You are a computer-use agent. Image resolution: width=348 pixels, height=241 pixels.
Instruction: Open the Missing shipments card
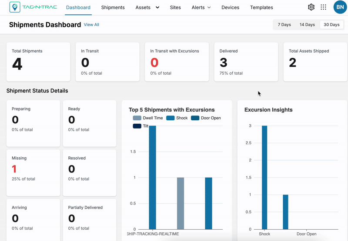tap(33, 173)
